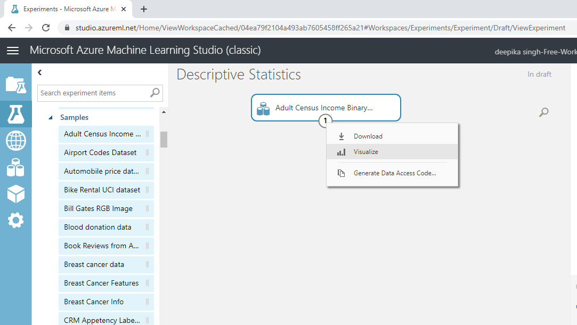Click the Download arrow icon in context menu

pos(342,136)
